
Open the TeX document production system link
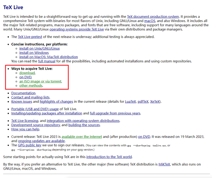153,17
